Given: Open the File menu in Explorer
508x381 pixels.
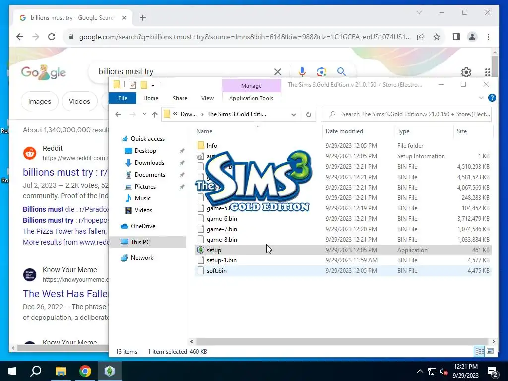Looking at the screenshot, I should click(x=123, y=98).
